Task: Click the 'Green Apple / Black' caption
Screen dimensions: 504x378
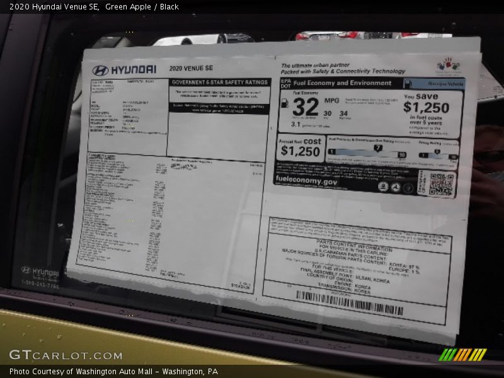Action: pos(142,7)
